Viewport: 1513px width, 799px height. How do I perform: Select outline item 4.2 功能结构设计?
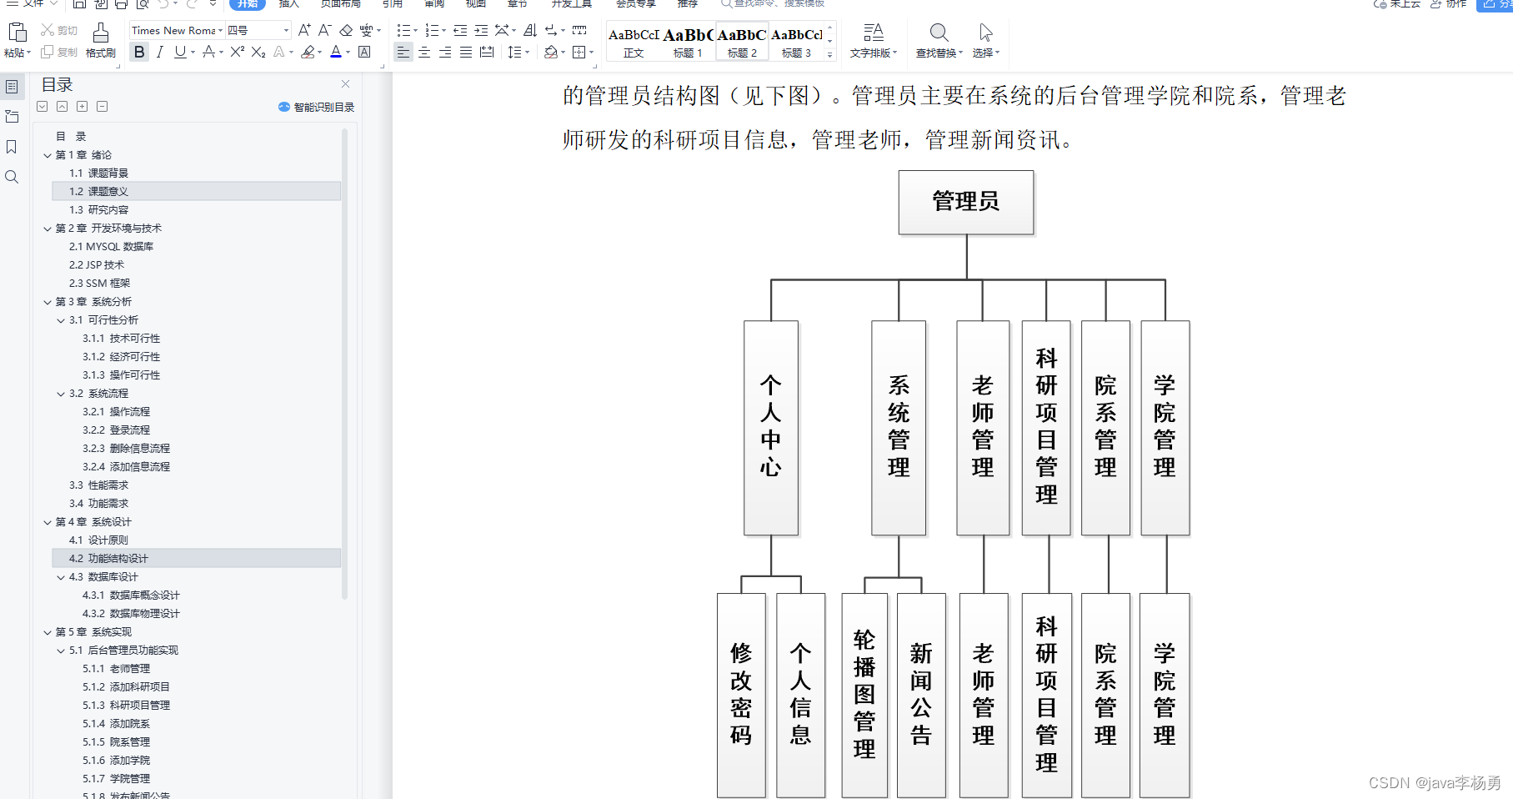(196, 559)
